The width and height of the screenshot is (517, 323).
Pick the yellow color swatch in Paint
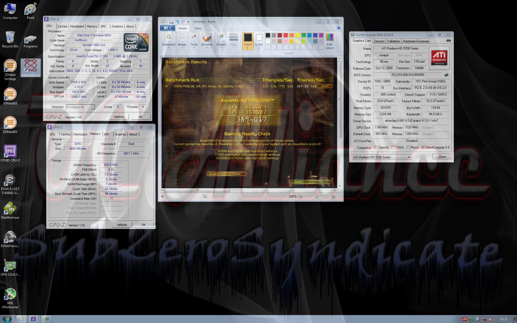coord(298,35)
